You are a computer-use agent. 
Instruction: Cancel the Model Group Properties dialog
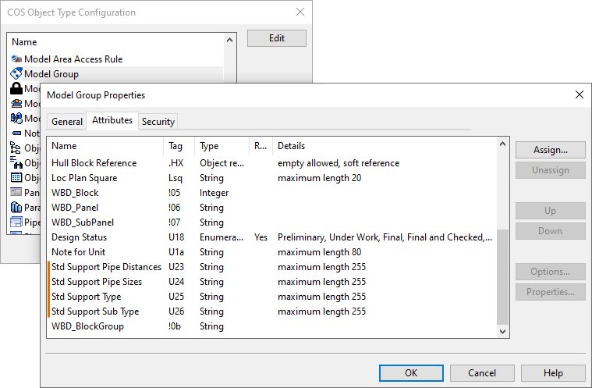pyautogui.click(x=482, y=373)
